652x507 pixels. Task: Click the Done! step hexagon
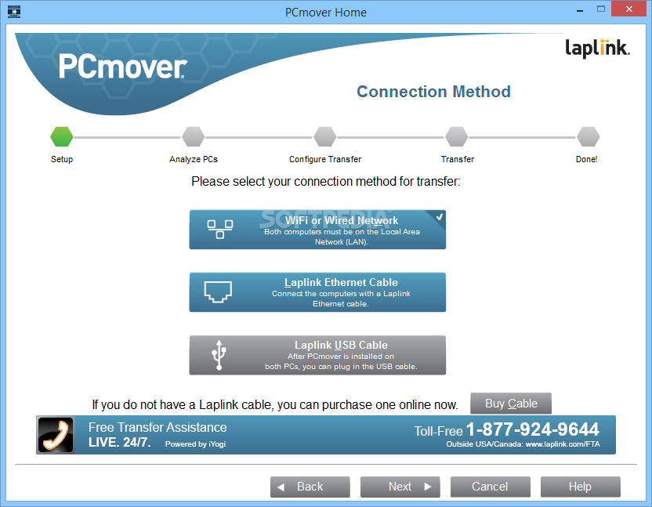[x=588, y=137]
